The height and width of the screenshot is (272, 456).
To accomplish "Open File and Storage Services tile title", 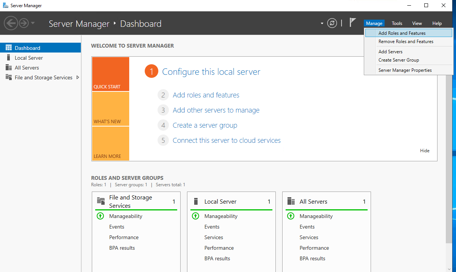I will [131, 201].
